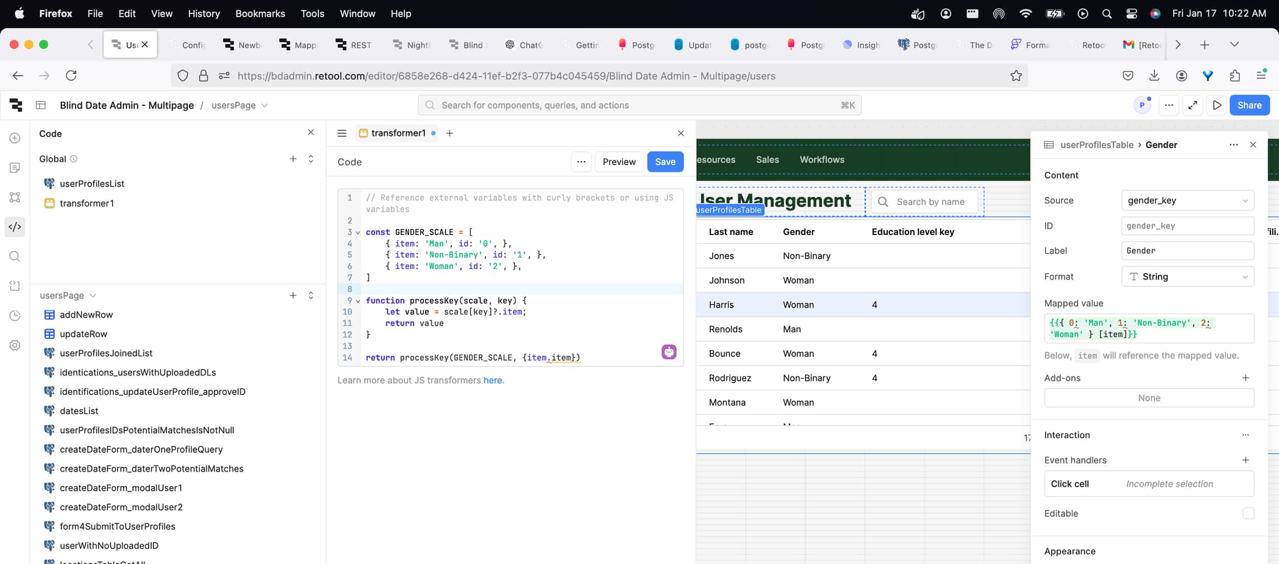Open the Source gender_key dropdown
Viewport: 1279px width, 564px height.
point(1187,200)
